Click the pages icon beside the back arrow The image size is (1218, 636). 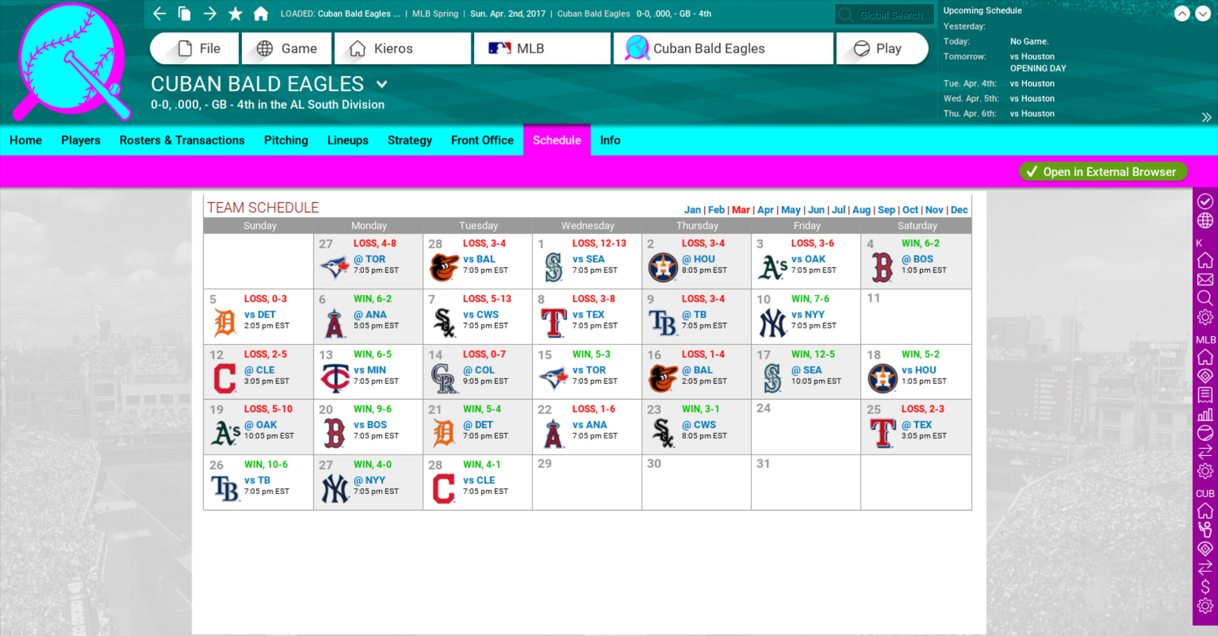tap(185, 13)
